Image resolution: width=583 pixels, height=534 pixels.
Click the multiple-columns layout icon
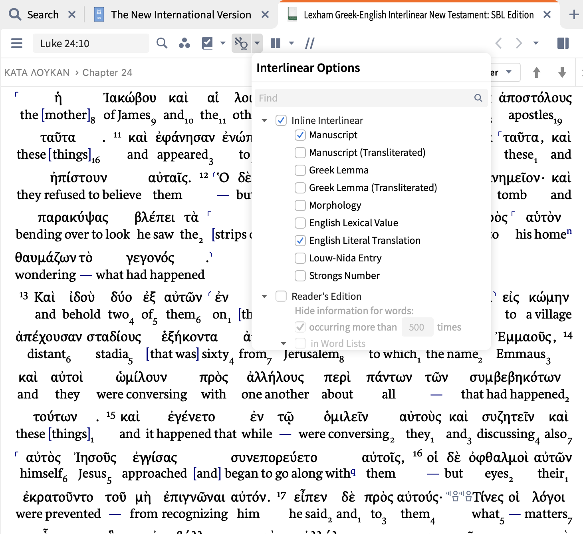(x=276, y=43)
